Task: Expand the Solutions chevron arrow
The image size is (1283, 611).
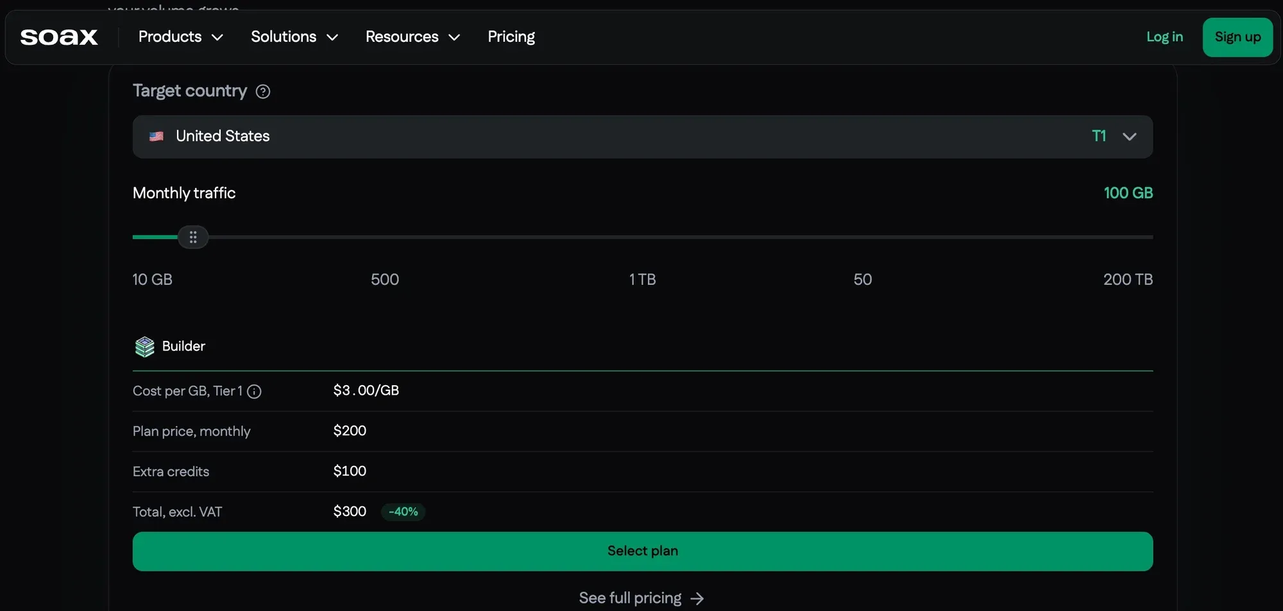Action: (x=332, y=38)
